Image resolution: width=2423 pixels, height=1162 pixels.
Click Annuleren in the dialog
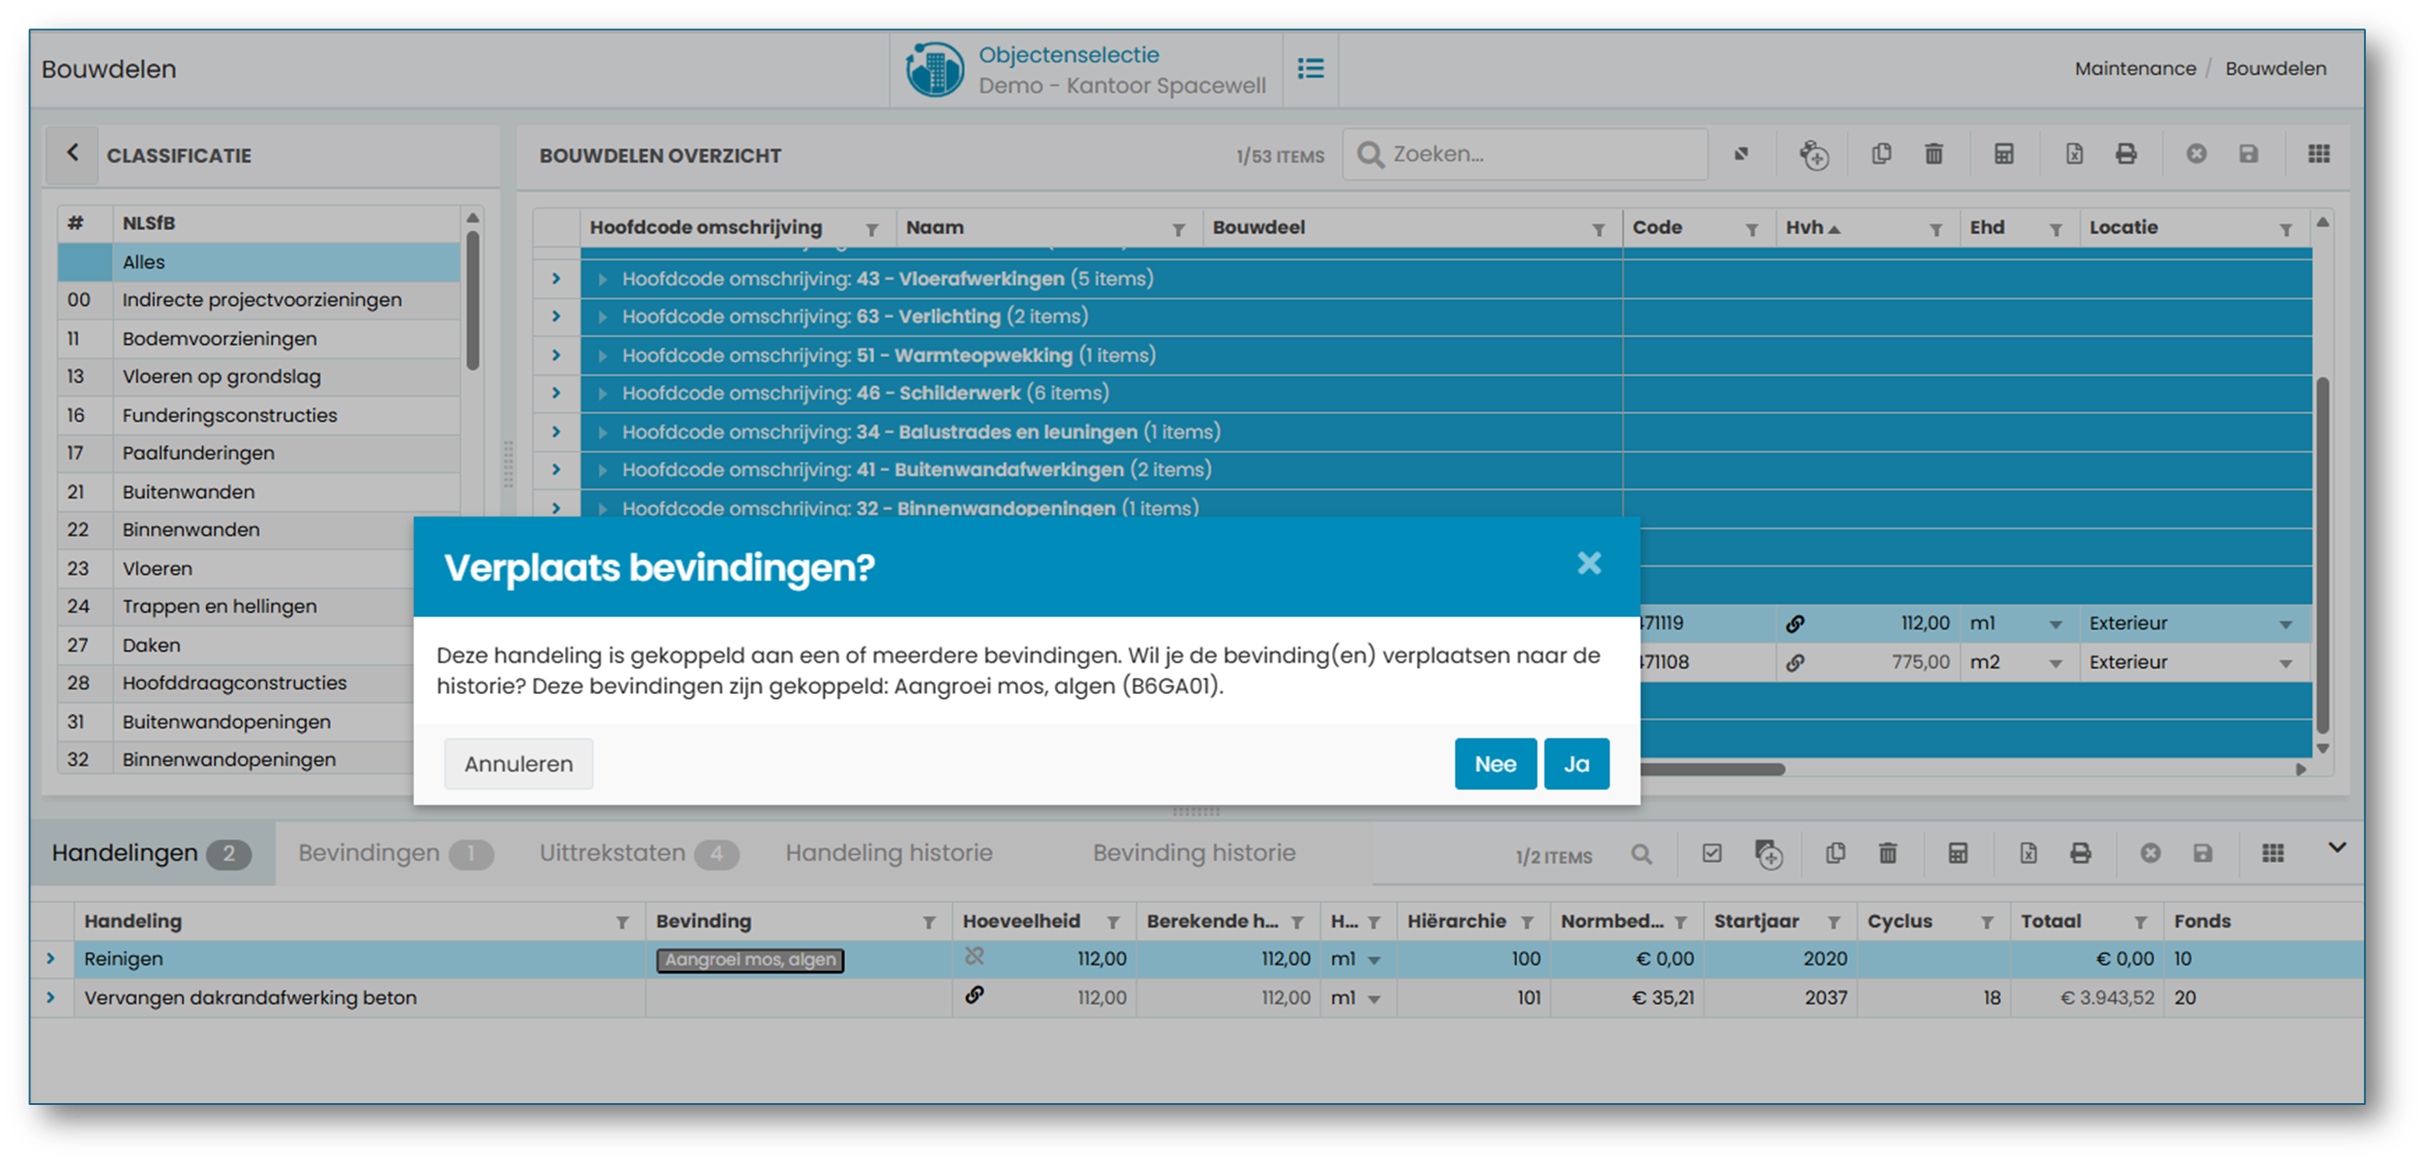pos(518,764)
